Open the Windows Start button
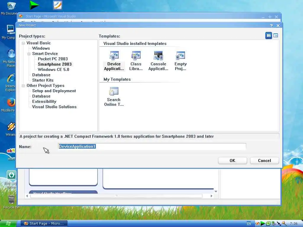The width and height of the screenshot is (303, 227). click(x=8, y=223)
